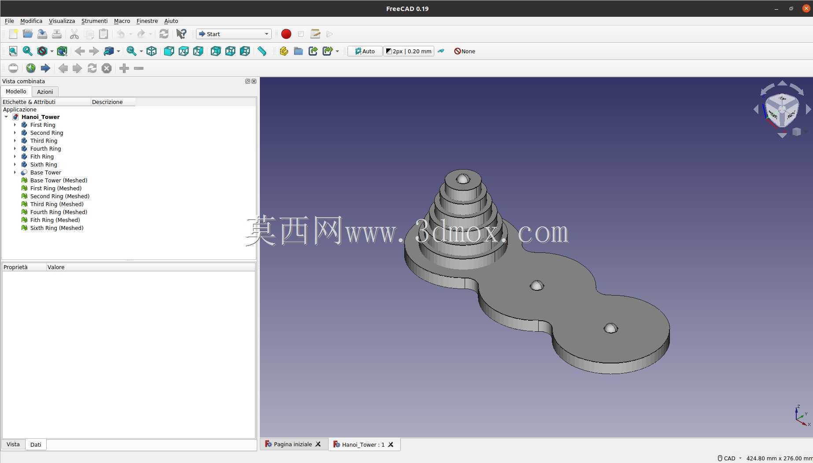Expand the Sixth Ring tree item

pyautogui.click(x=15, y=164)
